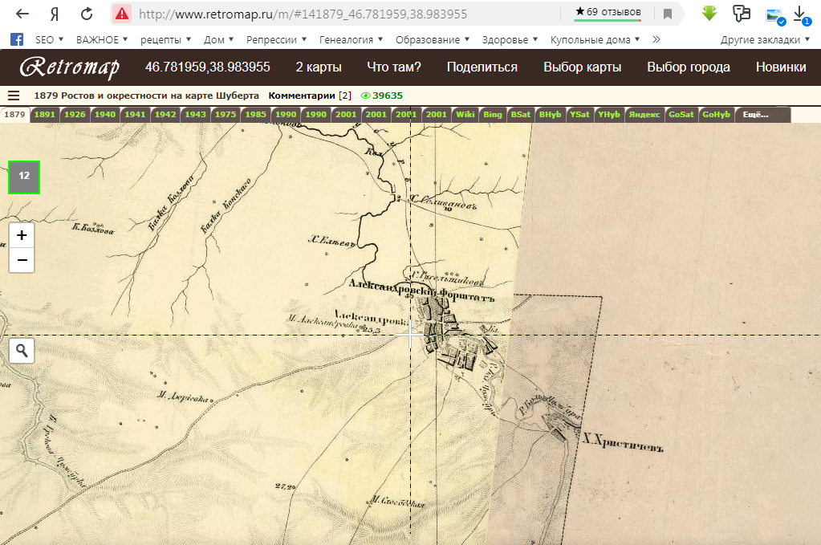Open the Другие закладки folder

click(x=765, y=40)
